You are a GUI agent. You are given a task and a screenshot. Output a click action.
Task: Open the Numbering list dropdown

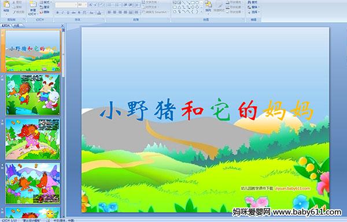pyautogui.click(x=119, y=5)
